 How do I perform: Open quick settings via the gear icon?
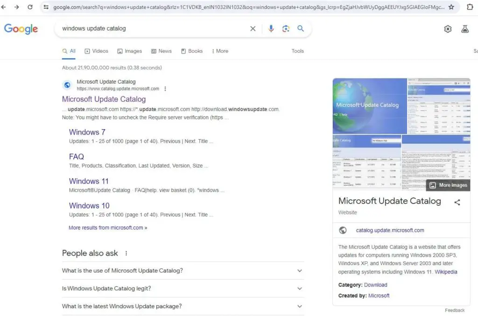click(x=448, y=28)
